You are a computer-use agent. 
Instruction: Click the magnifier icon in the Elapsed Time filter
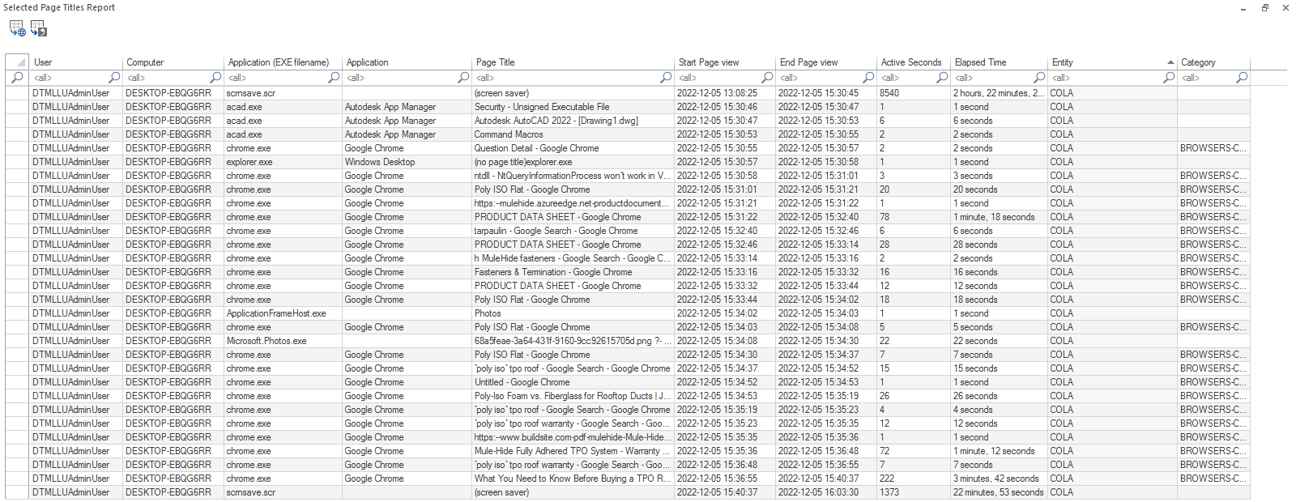[x=1039, y=78]
